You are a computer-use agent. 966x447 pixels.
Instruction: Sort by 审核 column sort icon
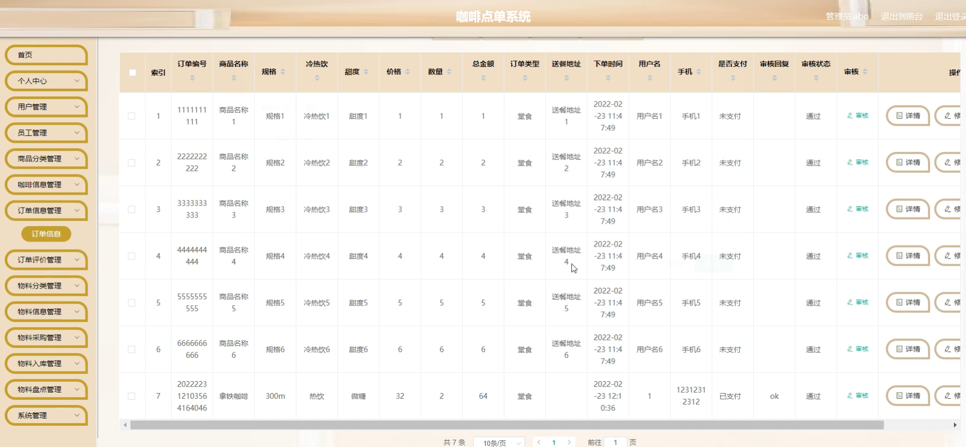tap(865, 72)
